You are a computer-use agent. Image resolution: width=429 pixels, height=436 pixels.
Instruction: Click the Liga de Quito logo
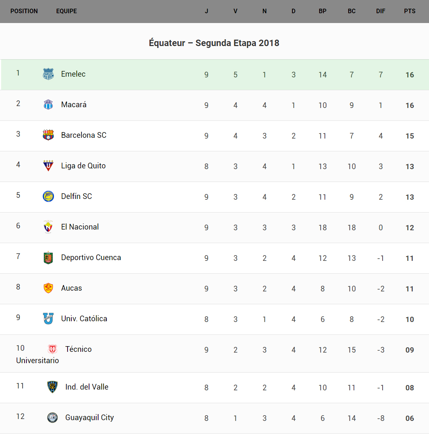pyautogui.click(x=48, y=166)
